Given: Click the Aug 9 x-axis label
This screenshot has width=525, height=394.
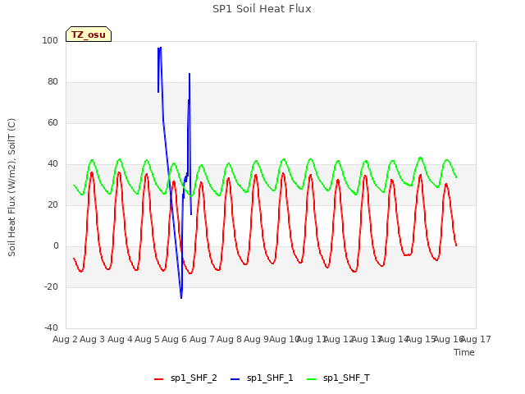Looking at the screenshot, I should [256, 339].
